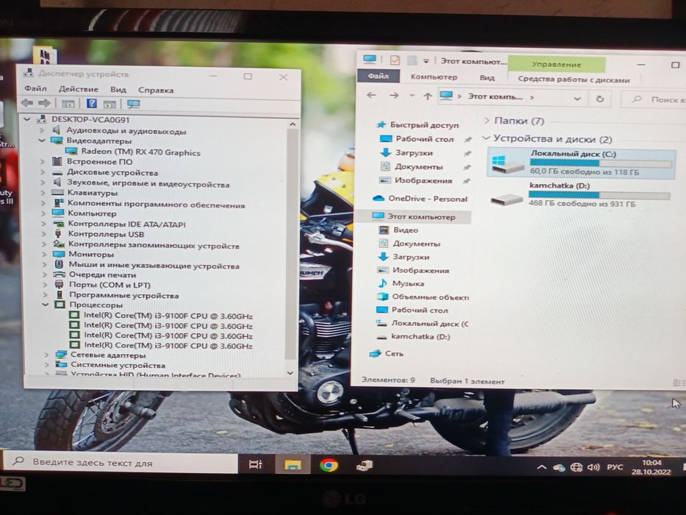Click the Scan for hardware changes monitor icon
Image resolution: width=686 pixels, height=515 pixels.
[x=133, y=104]
